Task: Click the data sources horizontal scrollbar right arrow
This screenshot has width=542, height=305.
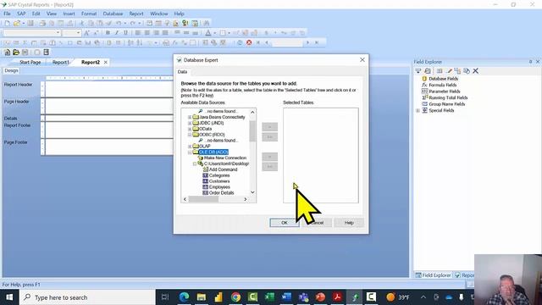Action: (x=246, y=199)
